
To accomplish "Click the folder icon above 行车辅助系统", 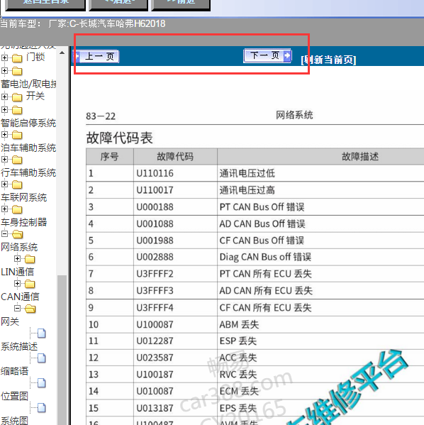I will pos(17,160).
